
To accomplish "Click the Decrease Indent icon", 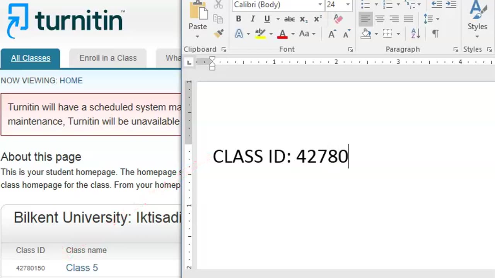I will pyautogui.click(x=437, y=4).
